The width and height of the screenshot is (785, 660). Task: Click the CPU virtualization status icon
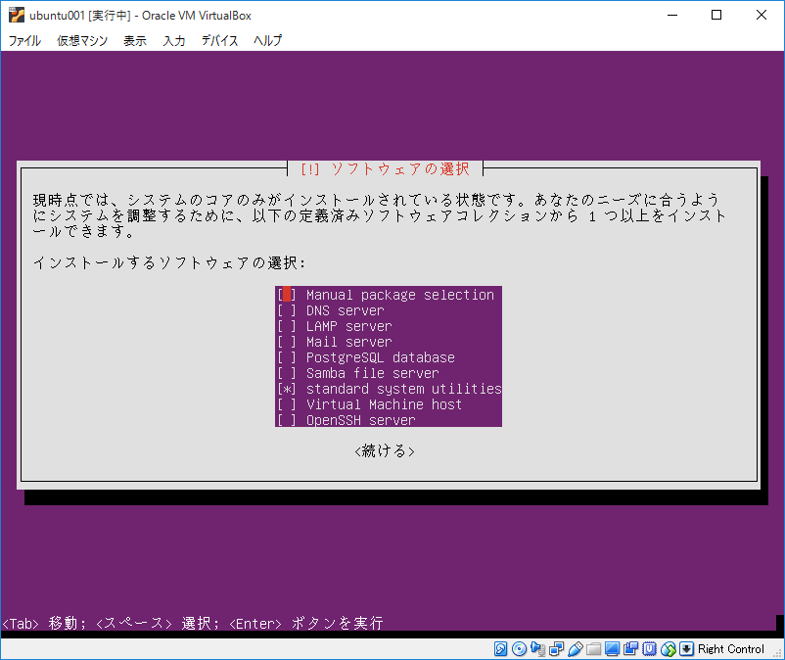[x=649, y=649]
